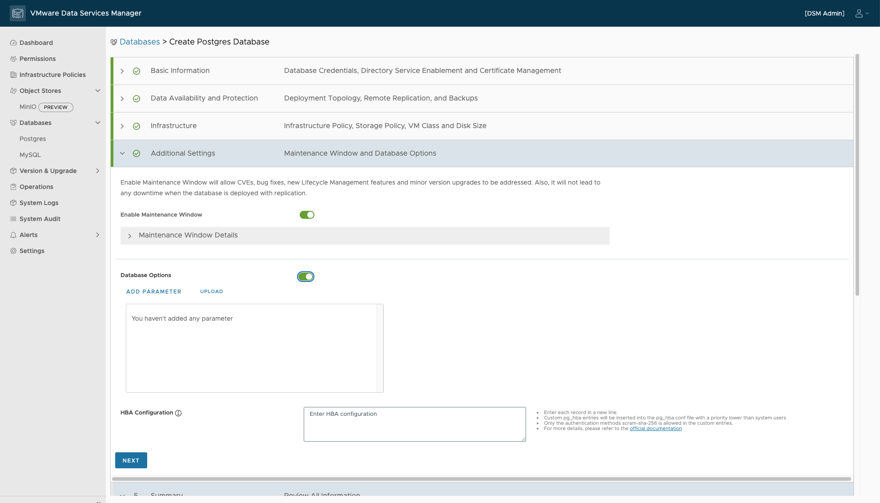Open the official documentation link
Screen dimensions: 880x503
[656, 428]
